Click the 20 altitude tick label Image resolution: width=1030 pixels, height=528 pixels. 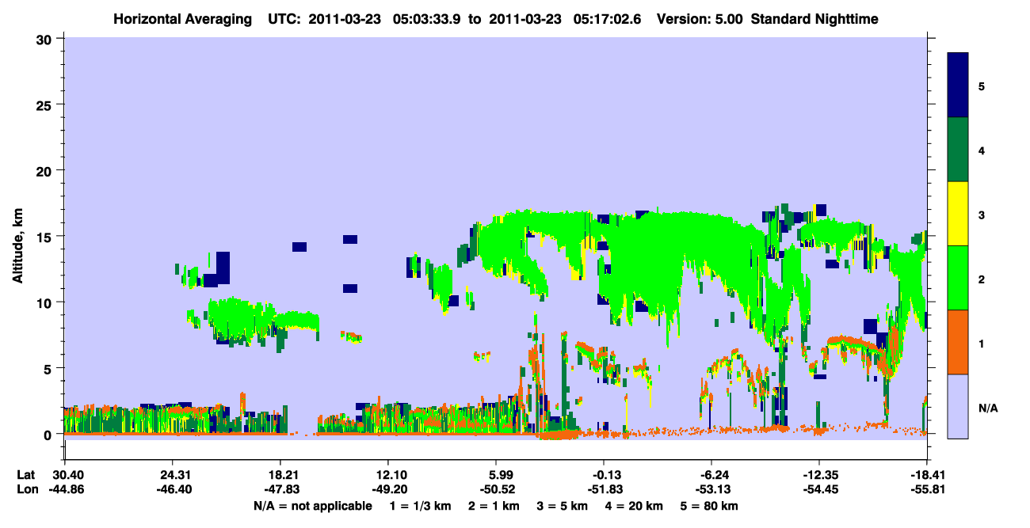tap(46, 171)
